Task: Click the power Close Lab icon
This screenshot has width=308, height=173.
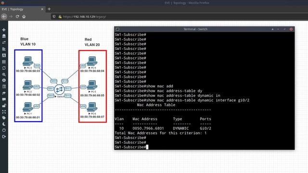Action: pyautogui.click(x=4, y=130)
